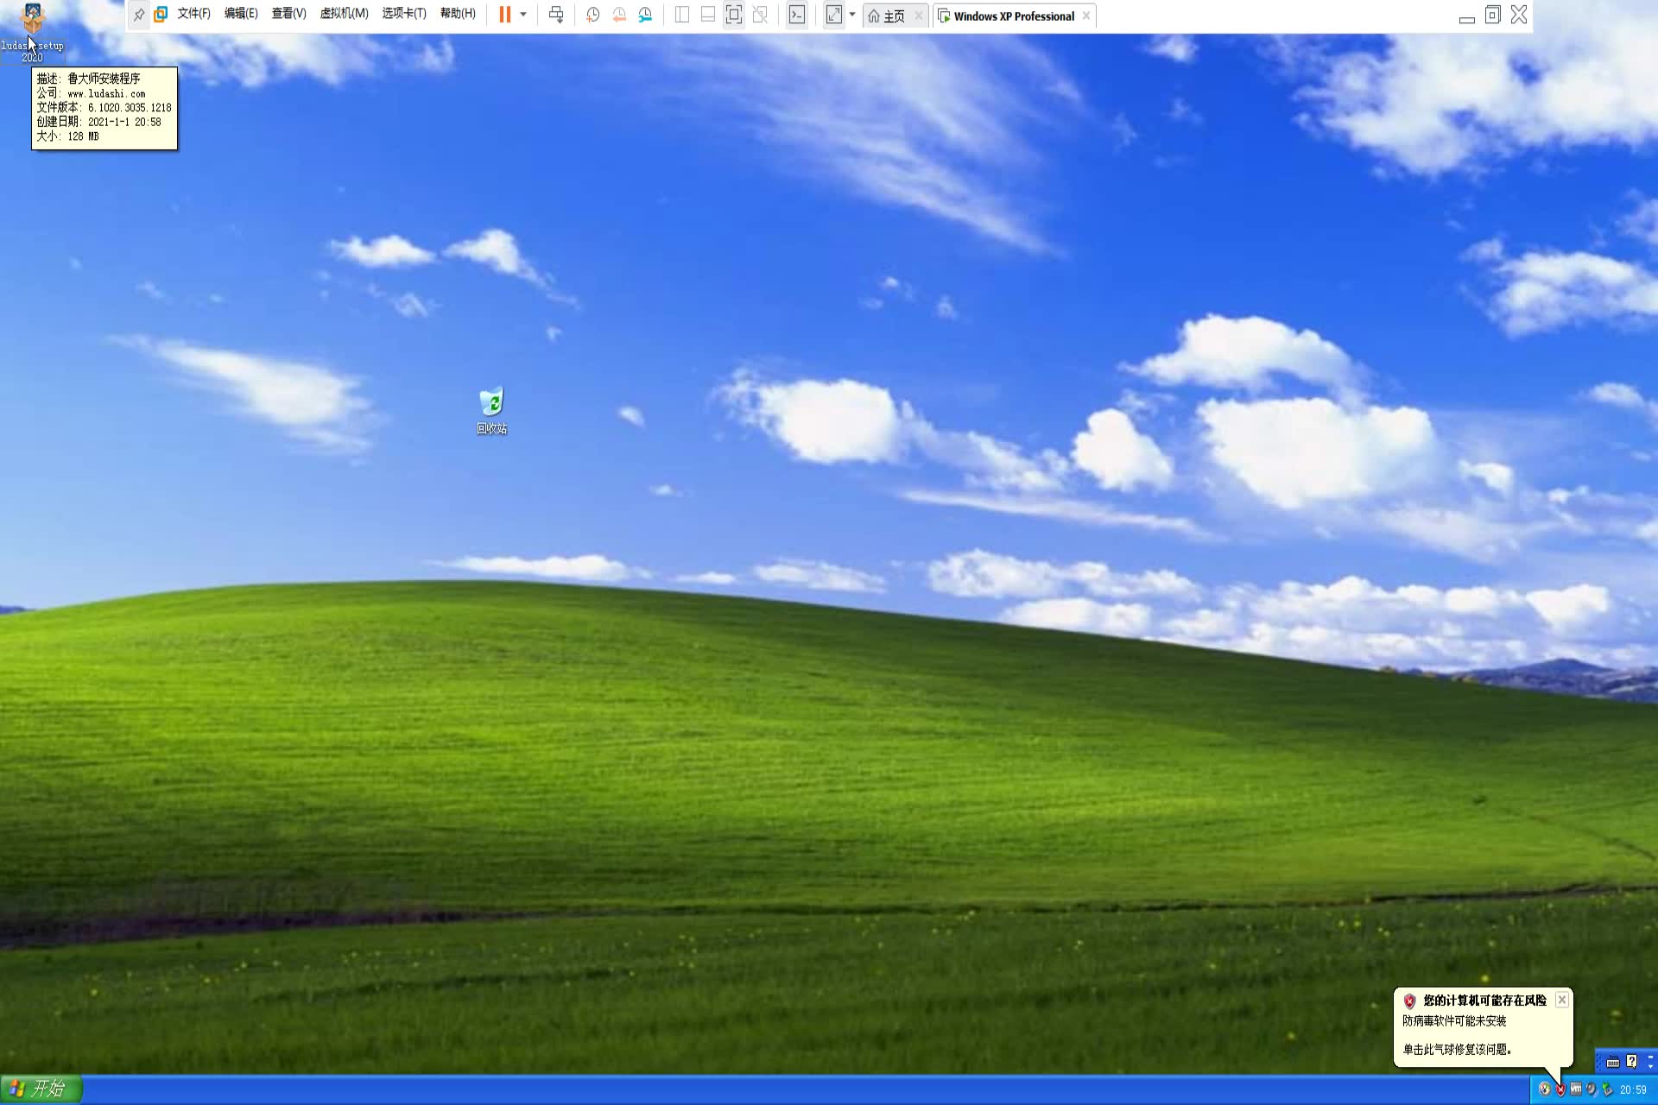Revert to snapshot with the orange clock icon
The image size is (1658, 1105).
pyautogui.click(x=619, y=15)
